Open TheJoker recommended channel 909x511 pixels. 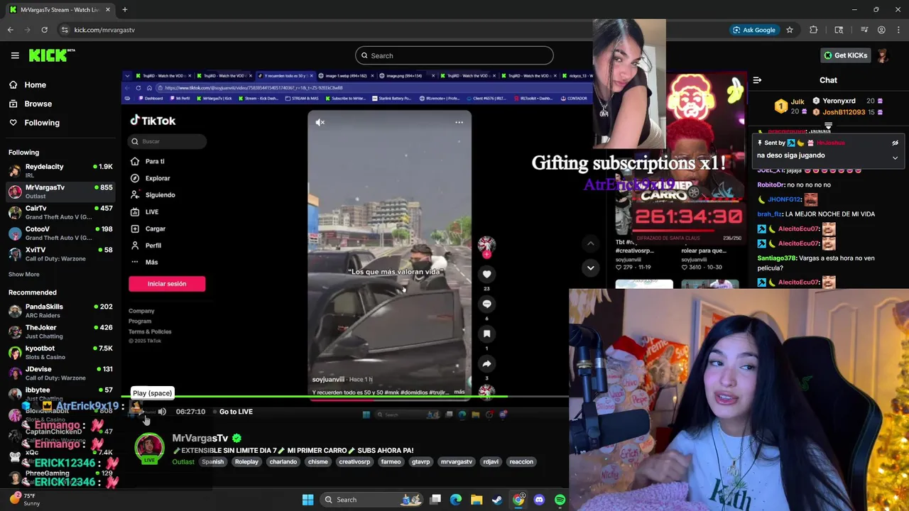coord(60,331)
